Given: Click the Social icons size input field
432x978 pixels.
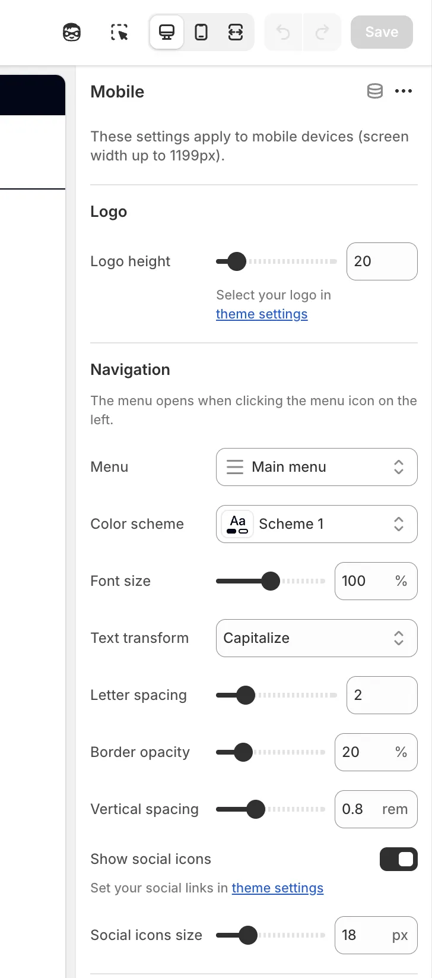Looking at the screenshot, I should (x=376, y=935).
